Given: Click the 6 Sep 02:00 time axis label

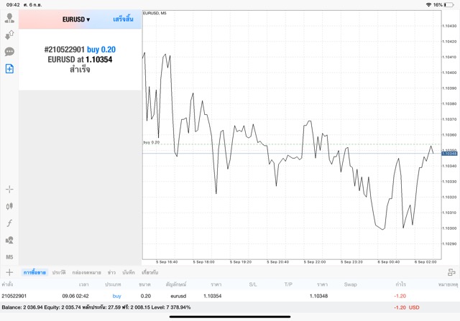Looking at the screenshot, I should (425, 262).
